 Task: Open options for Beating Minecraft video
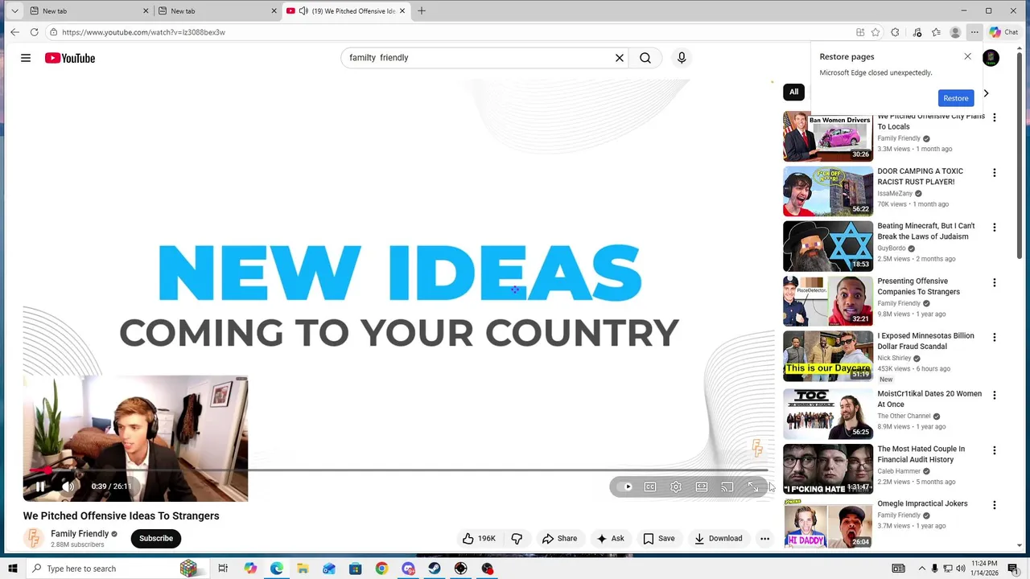(x=994, y=228)
